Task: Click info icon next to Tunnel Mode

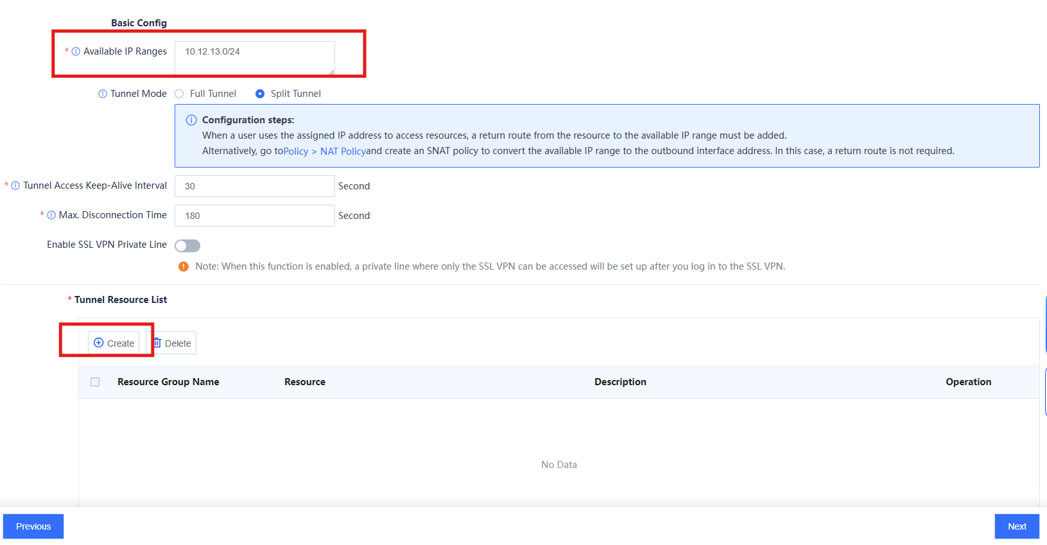Action: [x=103, y=94]
